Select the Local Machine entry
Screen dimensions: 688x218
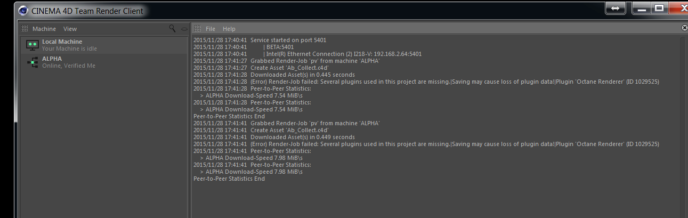(x=104, y=45)
